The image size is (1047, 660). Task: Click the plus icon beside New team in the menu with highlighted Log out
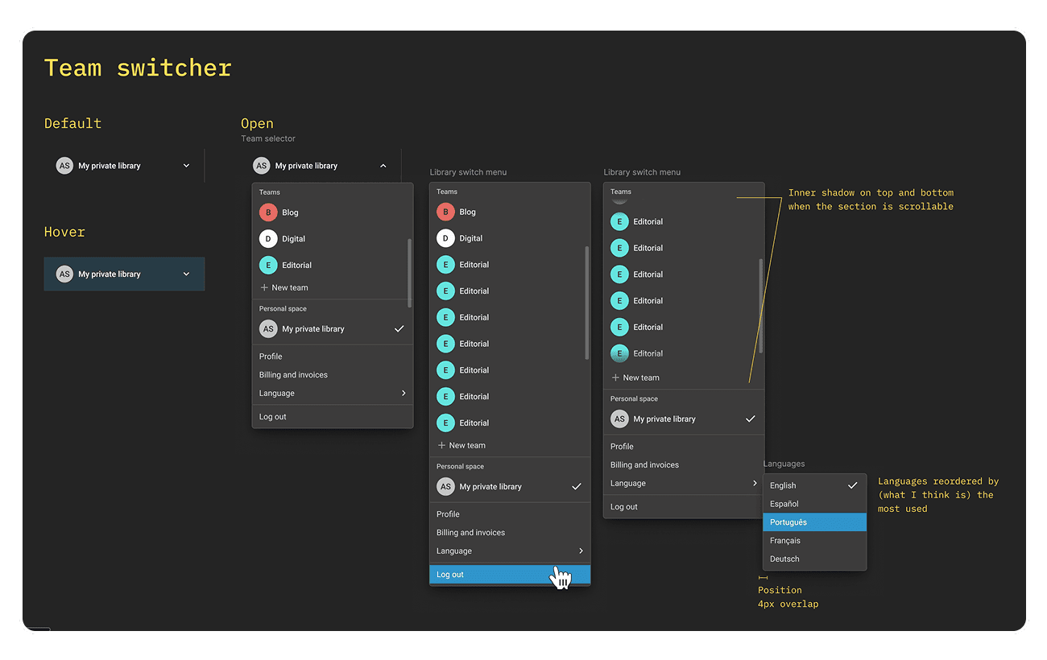pyautogui.click(x=441, y=445)
